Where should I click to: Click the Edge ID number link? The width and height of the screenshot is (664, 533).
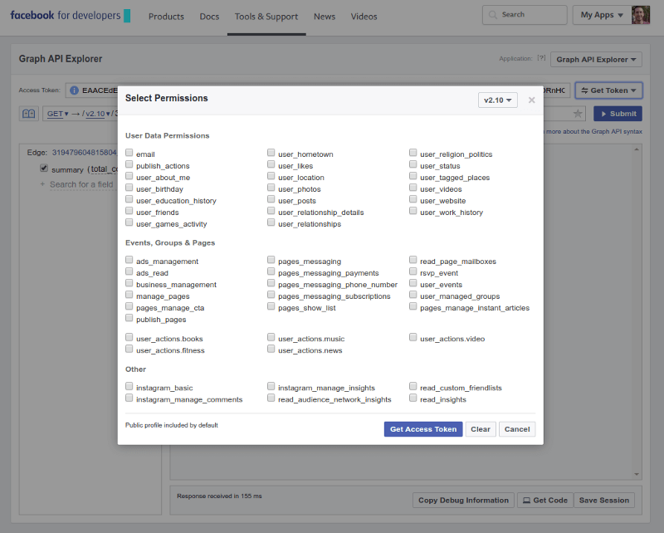click(85, 152)
